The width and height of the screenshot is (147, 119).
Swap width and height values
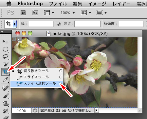click(x=59, y=24)
